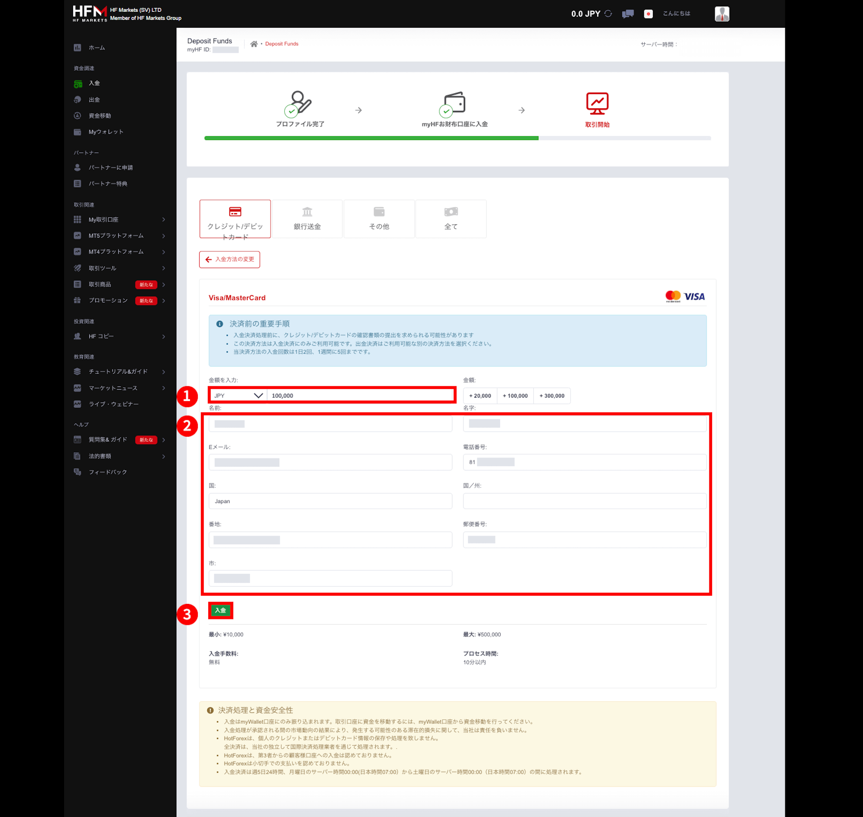The width and height of the screenshot is (863, 817).
Task: Click the 資金移動 funds transfer icon
Action: [78, 115]
